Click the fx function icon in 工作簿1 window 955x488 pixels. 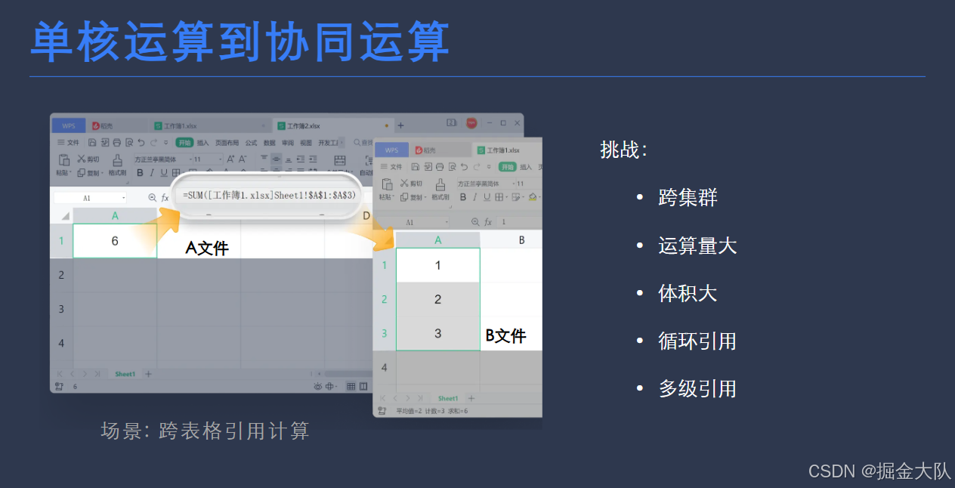pos(488,222)
